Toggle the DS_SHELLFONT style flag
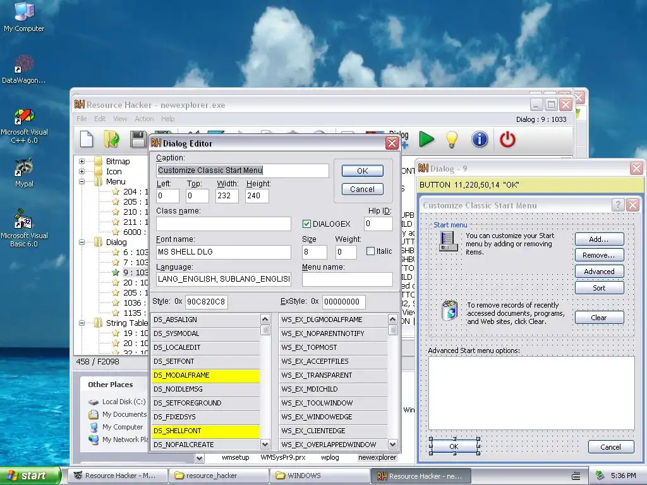This screenshot has width=647, height=485. click(x=206, y=431)
